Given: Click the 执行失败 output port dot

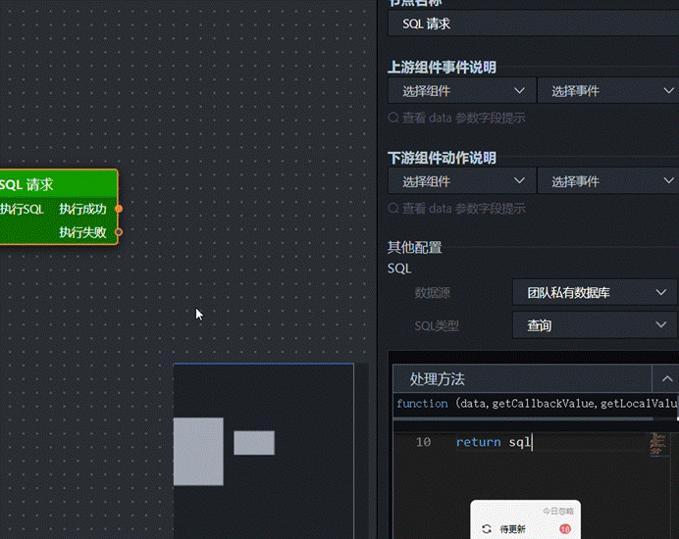Looking at the screenshot, I should click(x=118, y=232).
